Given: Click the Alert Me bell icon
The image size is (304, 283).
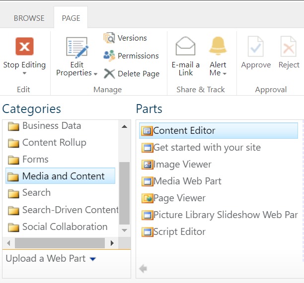Looking at the screenshot, I should [218, 46].
